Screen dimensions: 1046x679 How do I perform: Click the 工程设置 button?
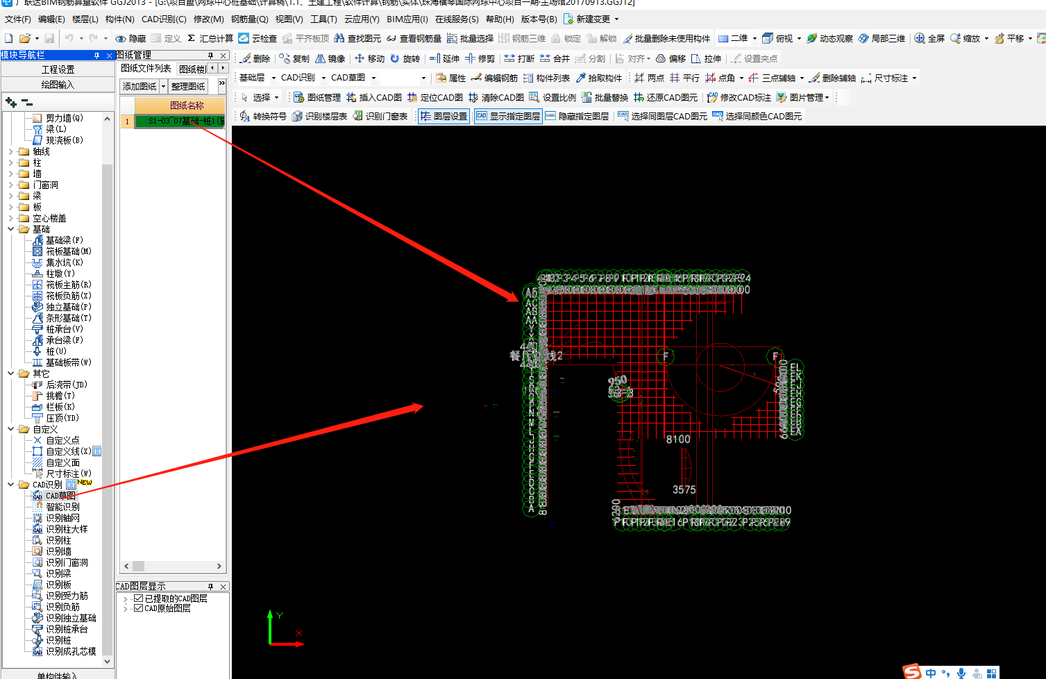click(x=58, y=69)
